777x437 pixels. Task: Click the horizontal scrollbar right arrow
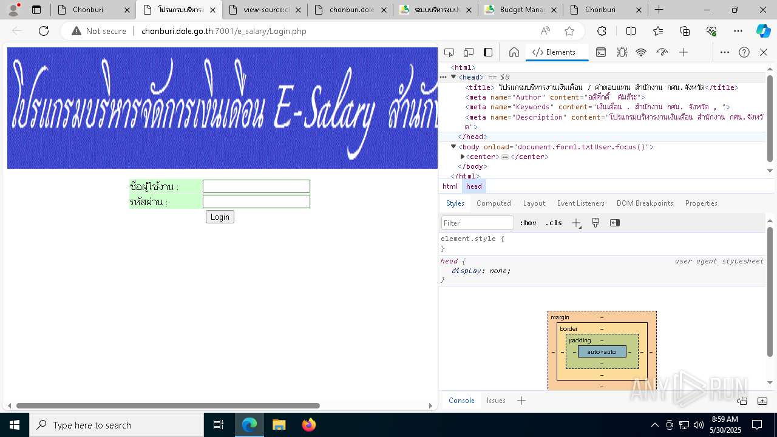(x=430, y=405)
